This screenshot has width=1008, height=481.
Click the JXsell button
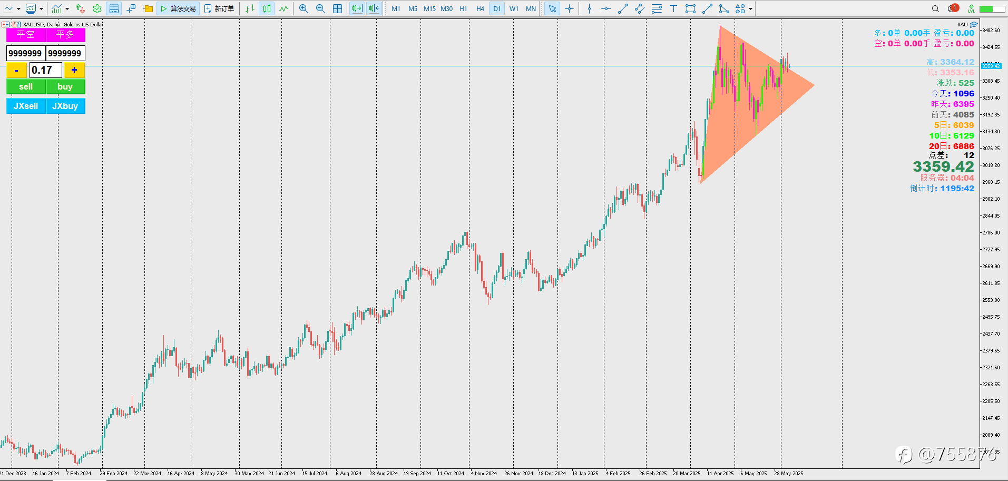(26, 106)
